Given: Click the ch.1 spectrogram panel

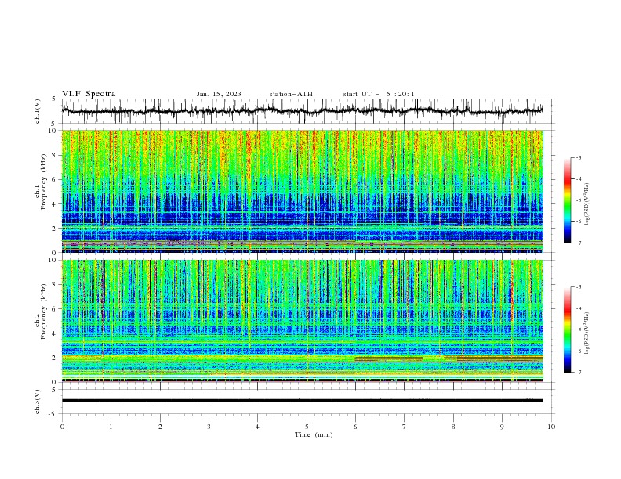Looking at the screenshot, I should click(303, 191).
